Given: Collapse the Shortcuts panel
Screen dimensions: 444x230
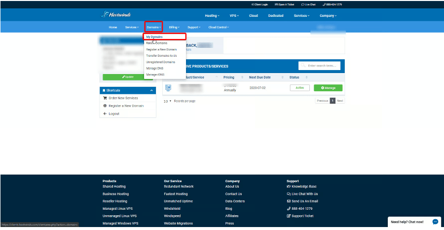Looking at the screenshot, I should [x=151, y=90].
